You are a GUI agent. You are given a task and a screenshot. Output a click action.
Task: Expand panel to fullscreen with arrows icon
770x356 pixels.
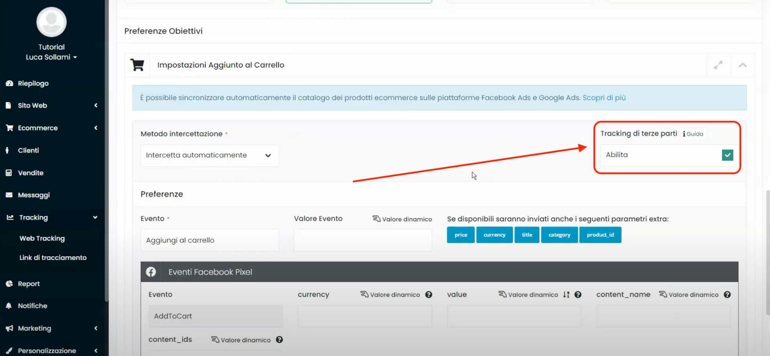[718, 65]
